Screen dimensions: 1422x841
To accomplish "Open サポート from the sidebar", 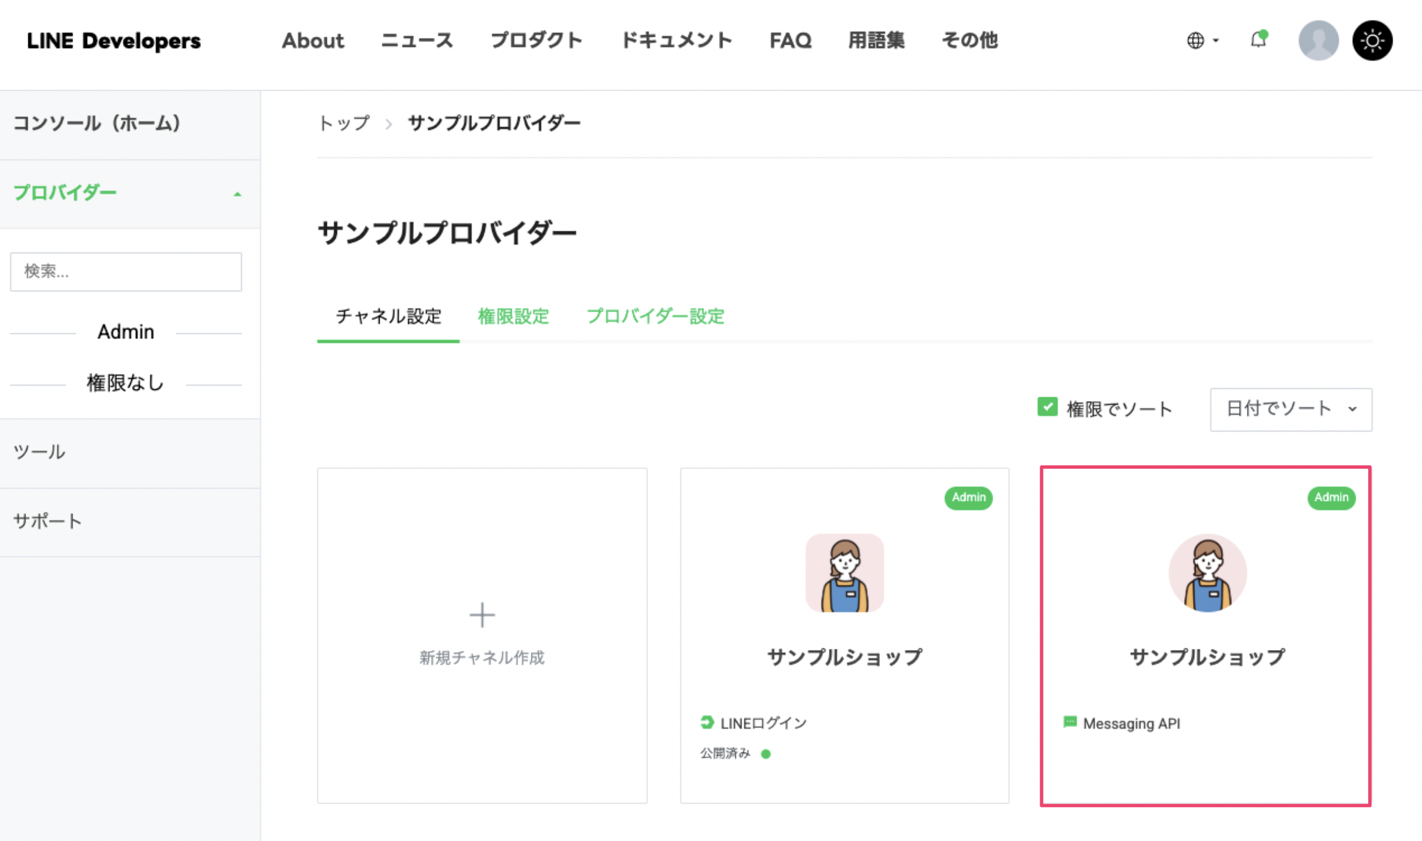I will point(47,520).
